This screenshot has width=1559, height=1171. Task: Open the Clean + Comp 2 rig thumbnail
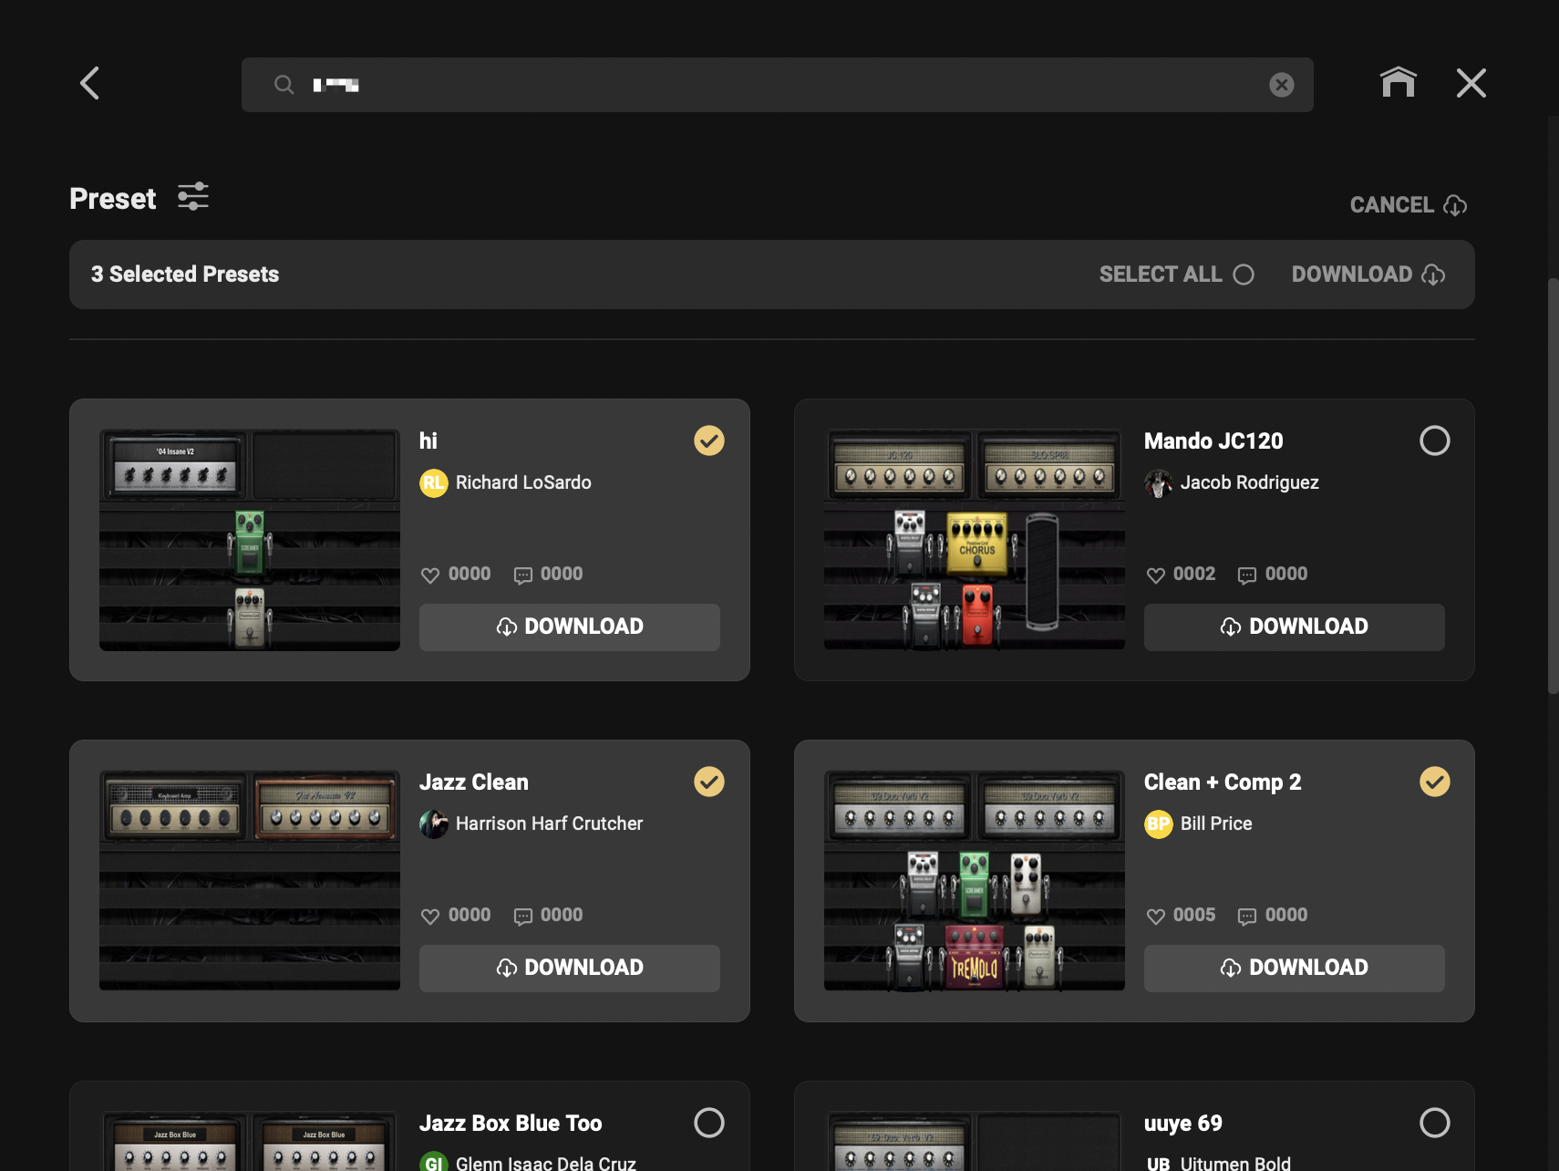(975, 881)
